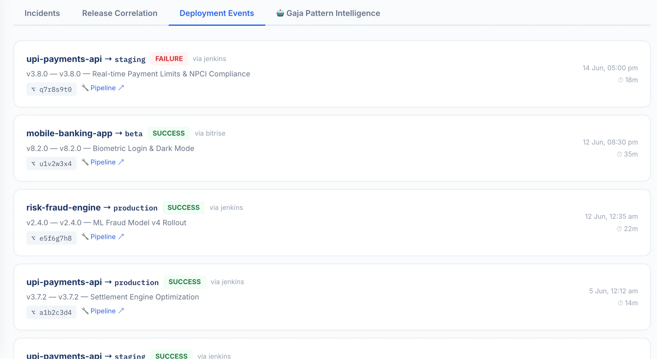Click the branch icon in the a1b2c3d4 chip
The width and height of the screenshot is (657, 359).
33,312
